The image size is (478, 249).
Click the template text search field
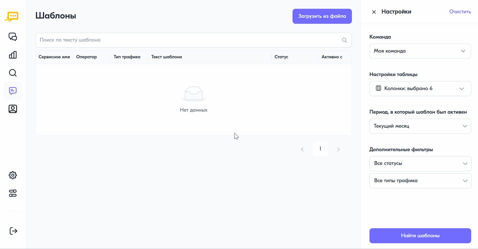pos(194,40)
